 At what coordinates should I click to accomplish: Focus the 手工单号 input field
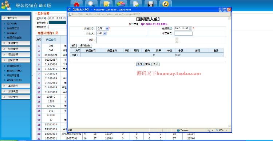coord(183,33)
